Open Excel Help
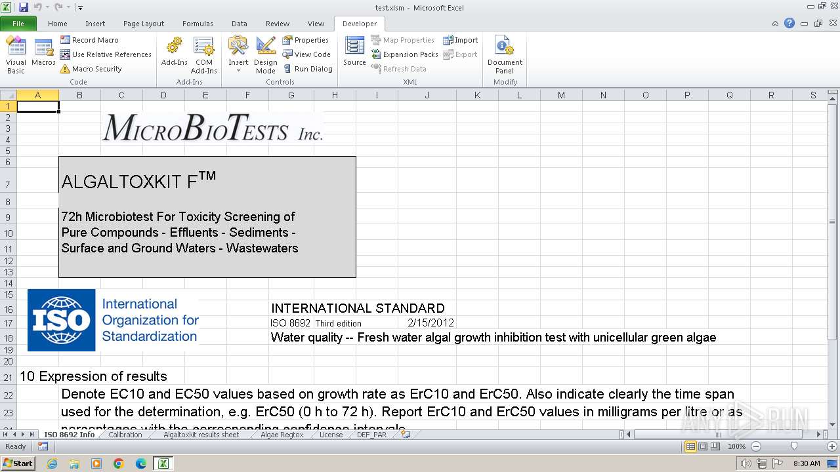Screen dimensions: 840x472 (789, 23)
